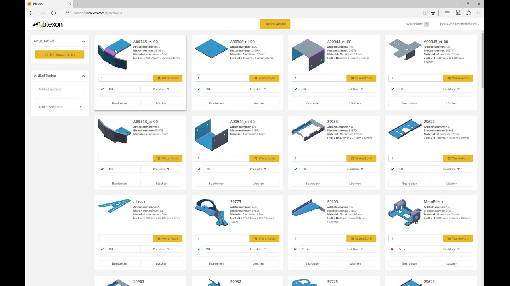Add A00543_et-00 to Warenkorb
Screen dimensions: 510x286
click(458, 78)
